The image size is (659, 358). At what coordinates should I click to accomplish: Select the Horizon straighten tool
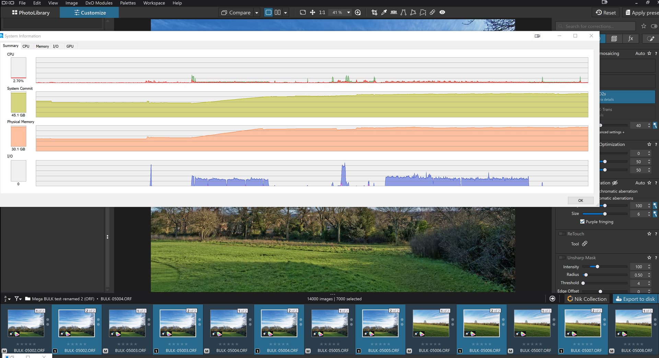click(394, 12)
